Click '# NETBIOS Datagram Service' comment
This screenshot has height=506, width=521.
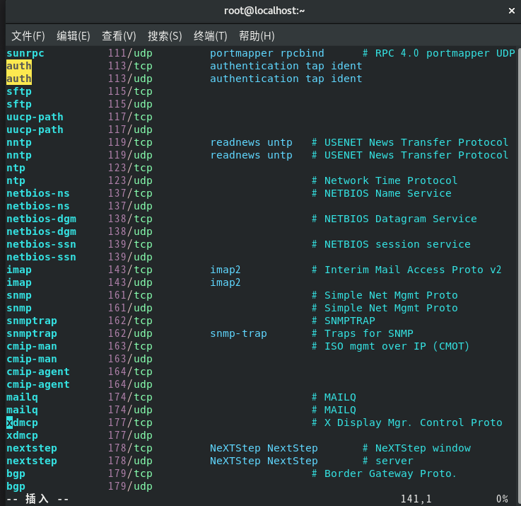pyautogui.click(x=394, y=219)
